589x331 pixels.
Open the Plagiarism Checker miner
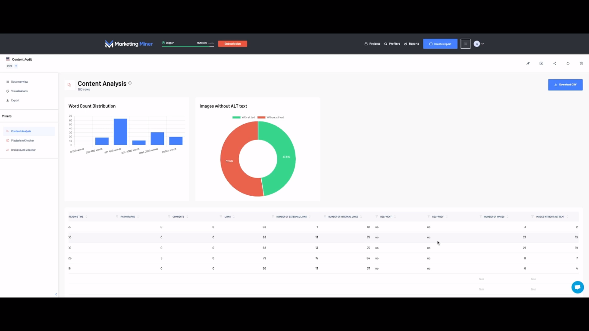click(x=22, y=141)
